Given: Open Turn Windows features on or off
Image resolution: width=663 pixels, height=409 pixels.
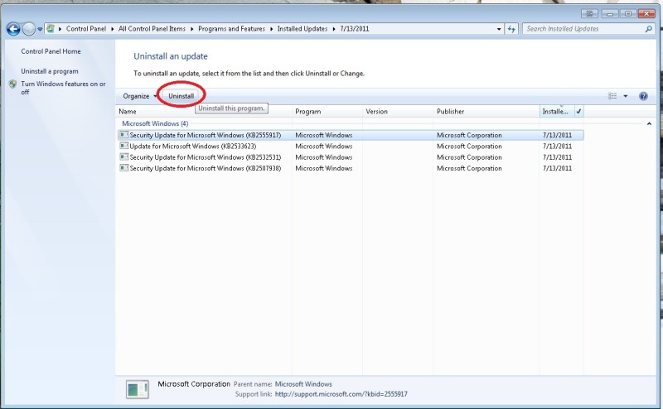Looking at the screenshot, I should point(64,88).
